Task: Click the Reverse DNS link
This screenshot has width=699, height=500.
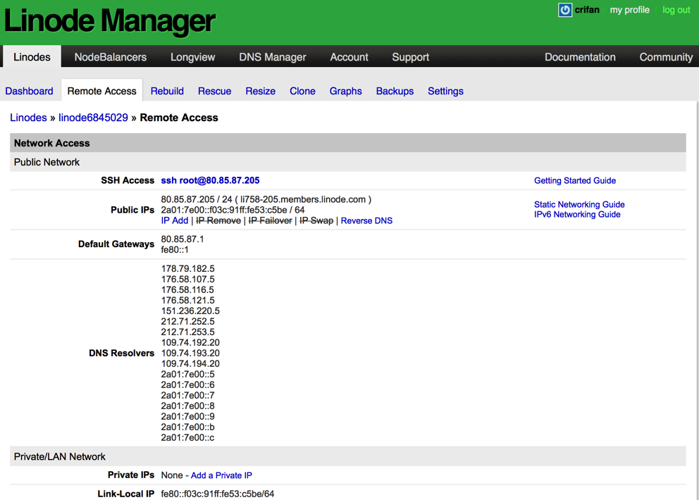Action: (x=366, y=220)
